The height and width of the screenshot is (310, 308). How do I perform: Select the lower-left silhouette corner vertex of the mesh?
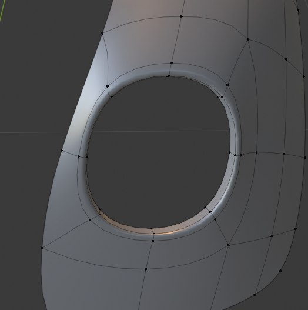click(x=42, y=248)
